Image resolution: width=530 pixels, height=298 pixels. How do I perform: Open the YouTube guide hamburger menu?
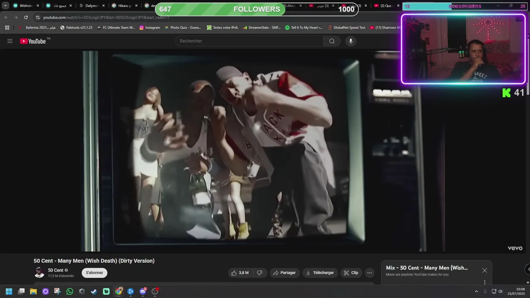(x=10, y=41)
